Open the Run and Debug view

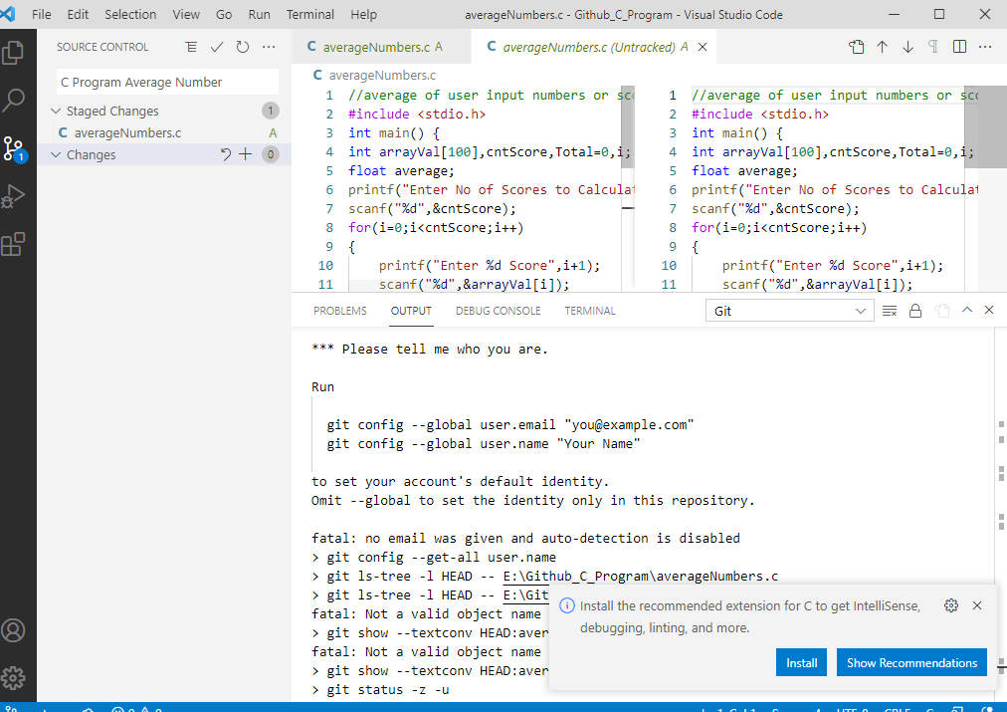coord(14,196)
